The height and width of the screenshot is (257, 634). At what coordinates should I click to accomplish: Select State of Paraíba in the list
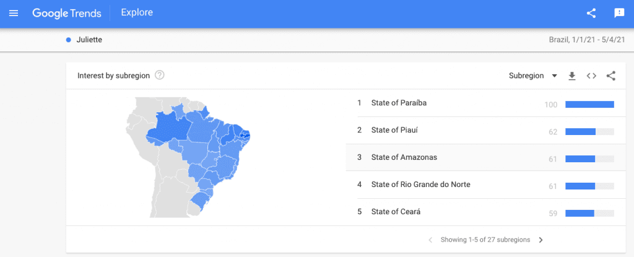[485, 103]
